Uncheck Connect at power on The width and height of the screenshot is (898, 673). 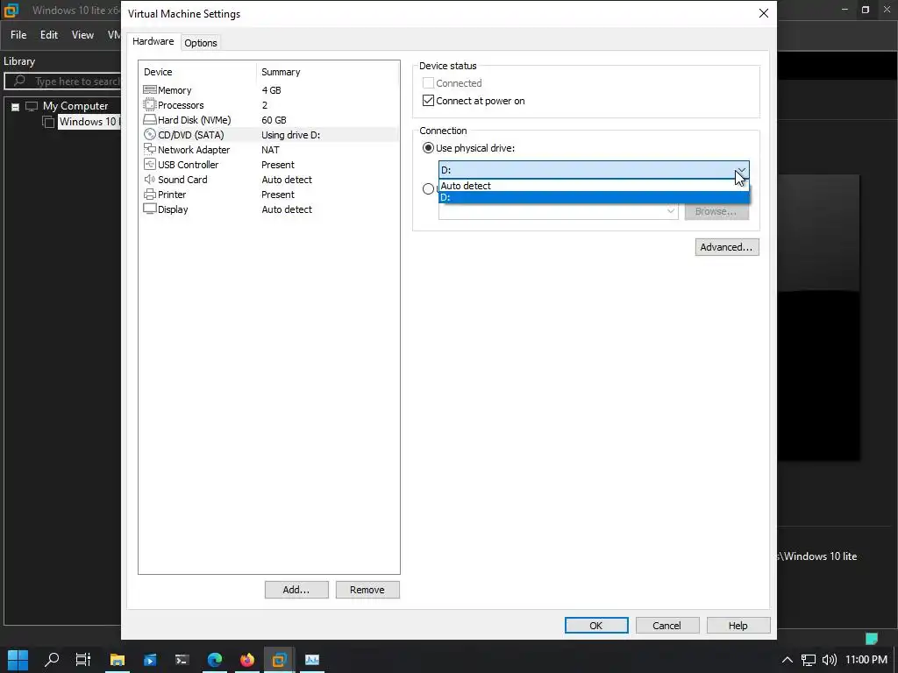[x=428, y=101]
